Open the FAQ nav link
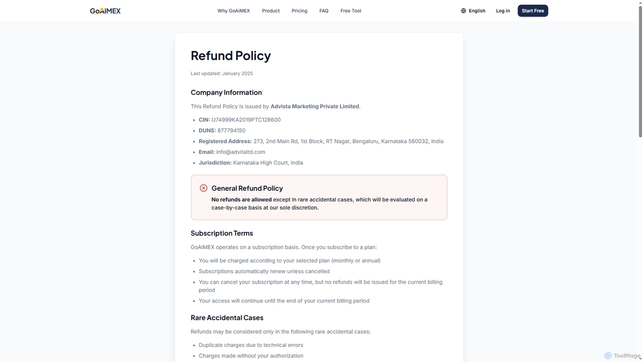 pos(324,11)
